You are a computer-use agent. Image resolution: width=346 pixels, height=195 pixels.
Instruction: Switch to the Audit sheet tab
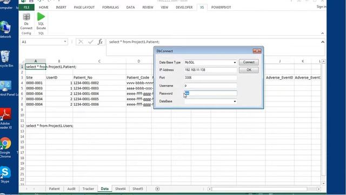pos(71,189)
